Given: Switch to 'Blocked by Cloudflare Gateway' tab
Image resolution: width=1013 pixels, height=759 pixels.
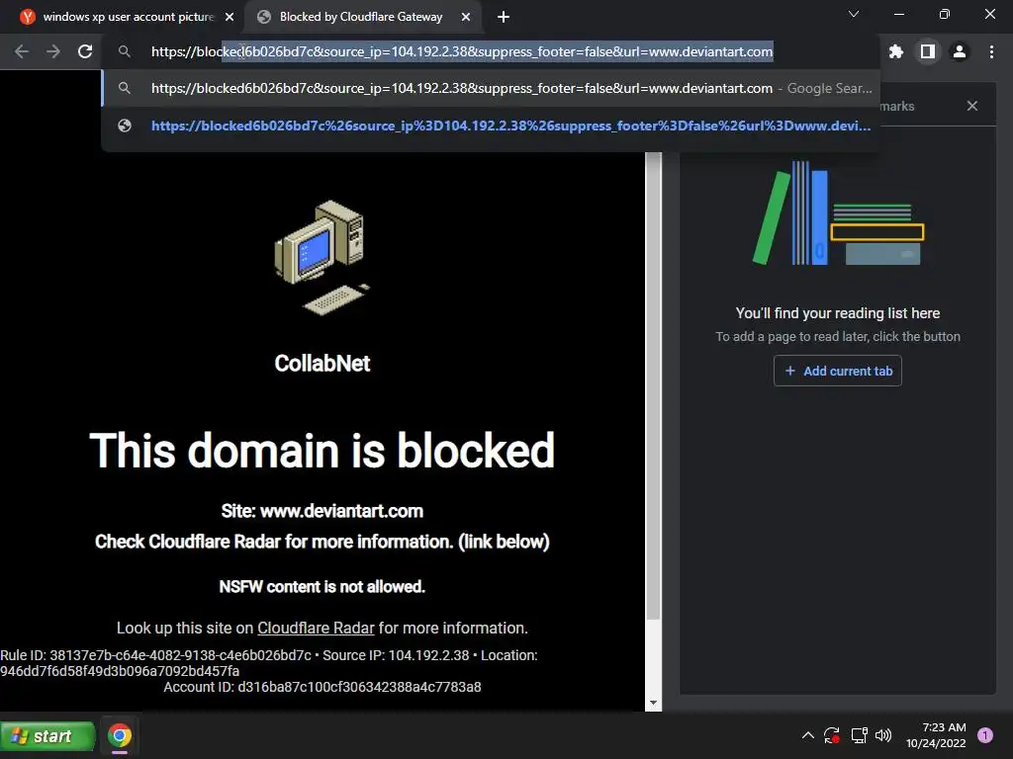Looking at the screenshot, I should [362, 17].
